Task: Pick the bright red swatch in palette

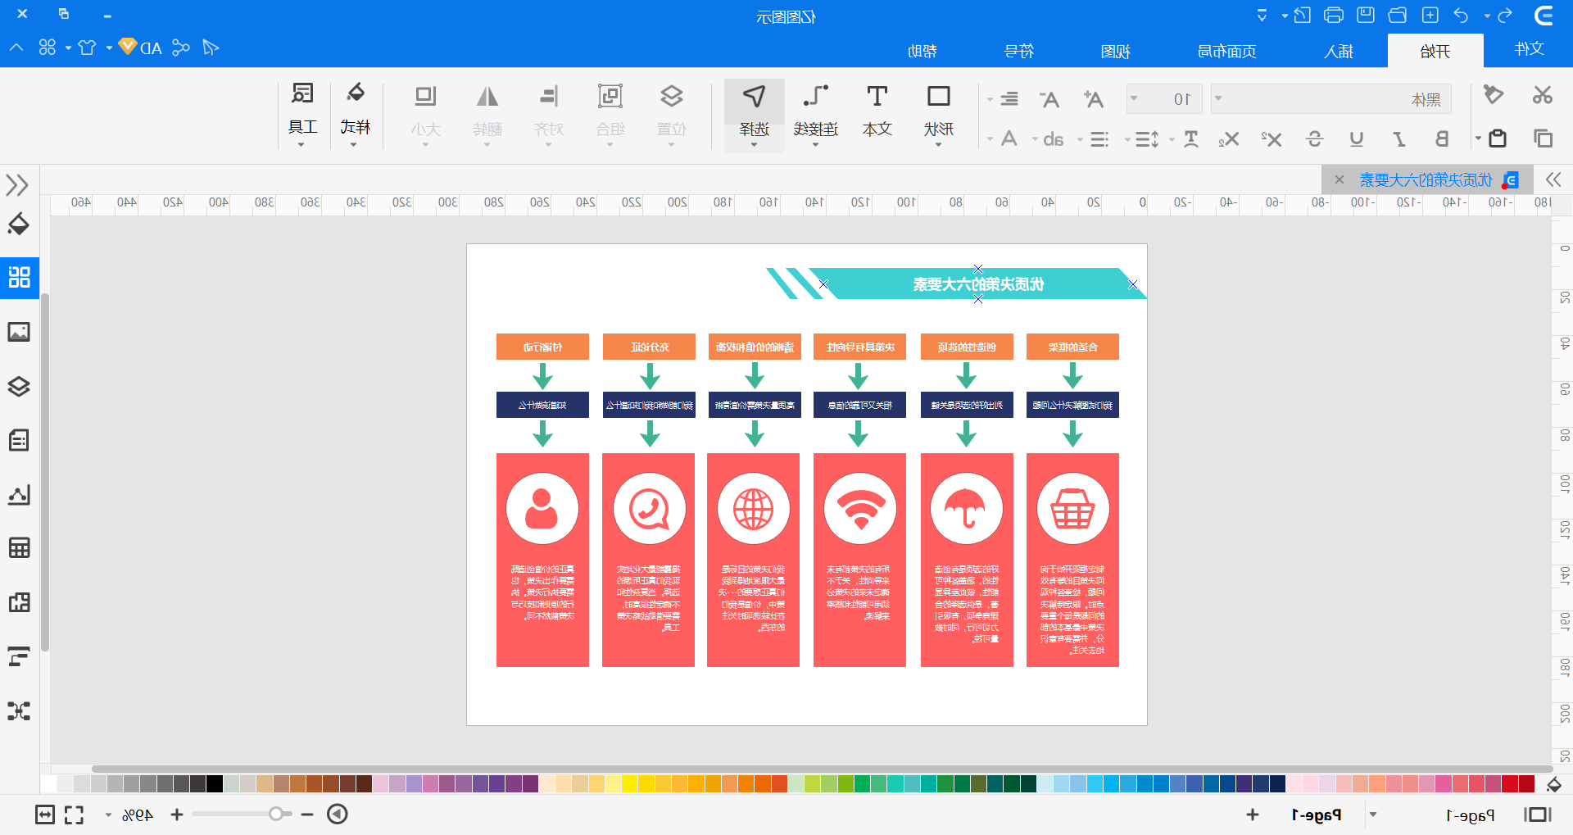Action: (x=1510, y=783)
